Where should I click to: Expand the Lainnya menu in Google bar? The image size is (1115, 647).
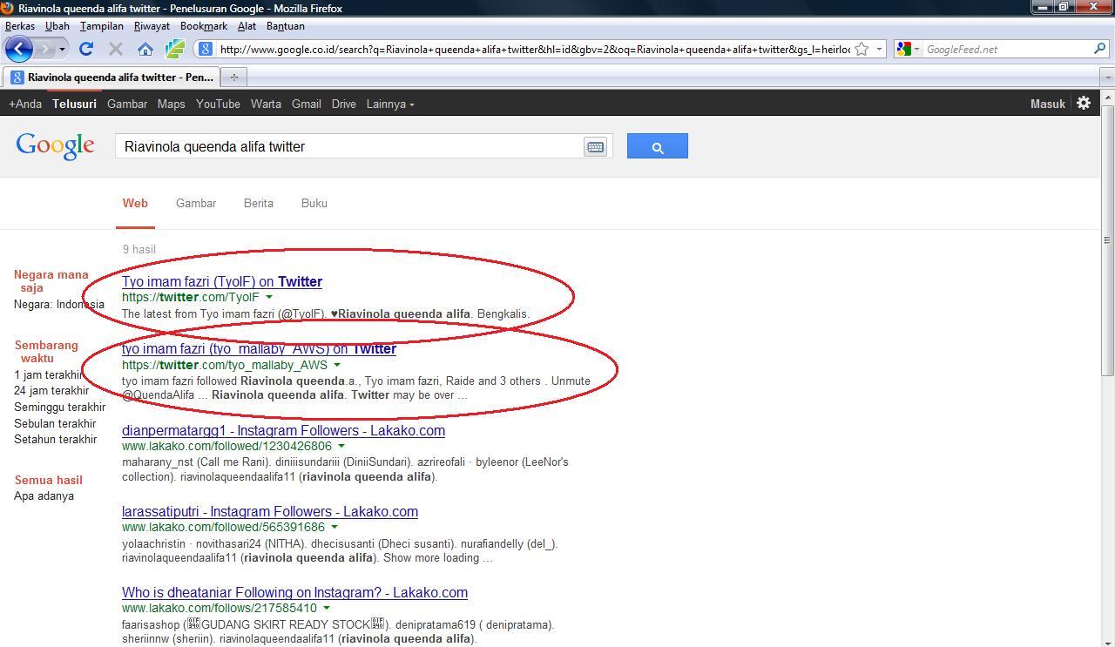(389, 104)
